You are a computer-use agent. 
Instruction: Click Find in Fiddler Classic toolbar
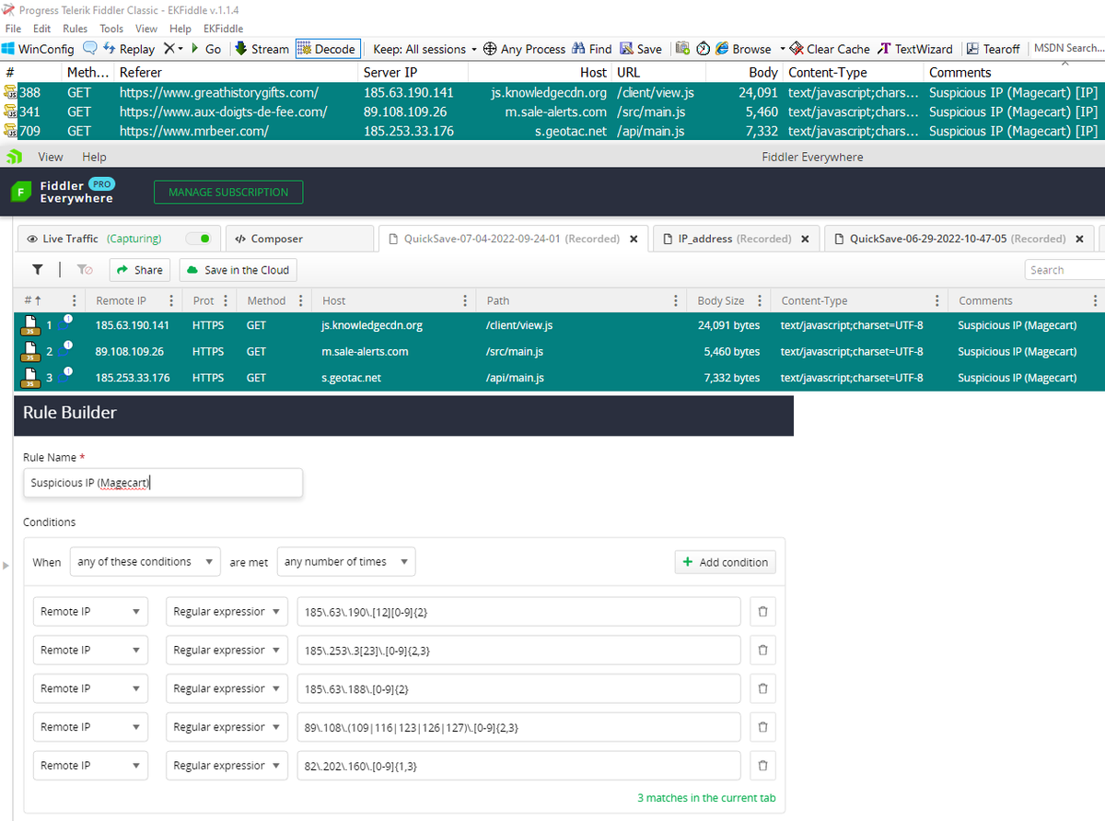point(591,49)
